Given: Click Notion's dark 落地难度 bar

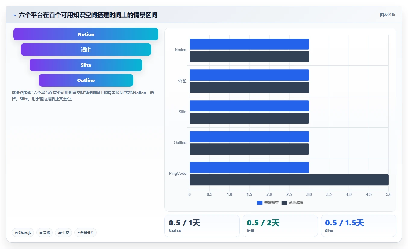Looking at the screenshot, I should point(249,56).
